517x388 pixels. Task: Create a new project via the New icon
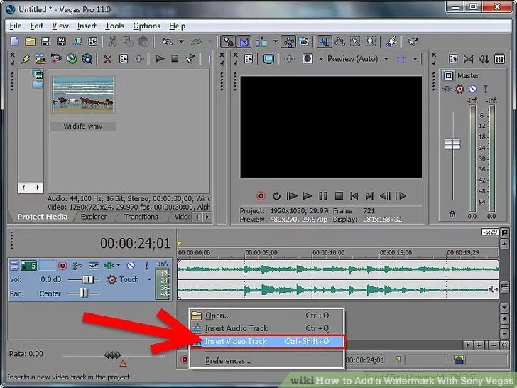point(14,41)
